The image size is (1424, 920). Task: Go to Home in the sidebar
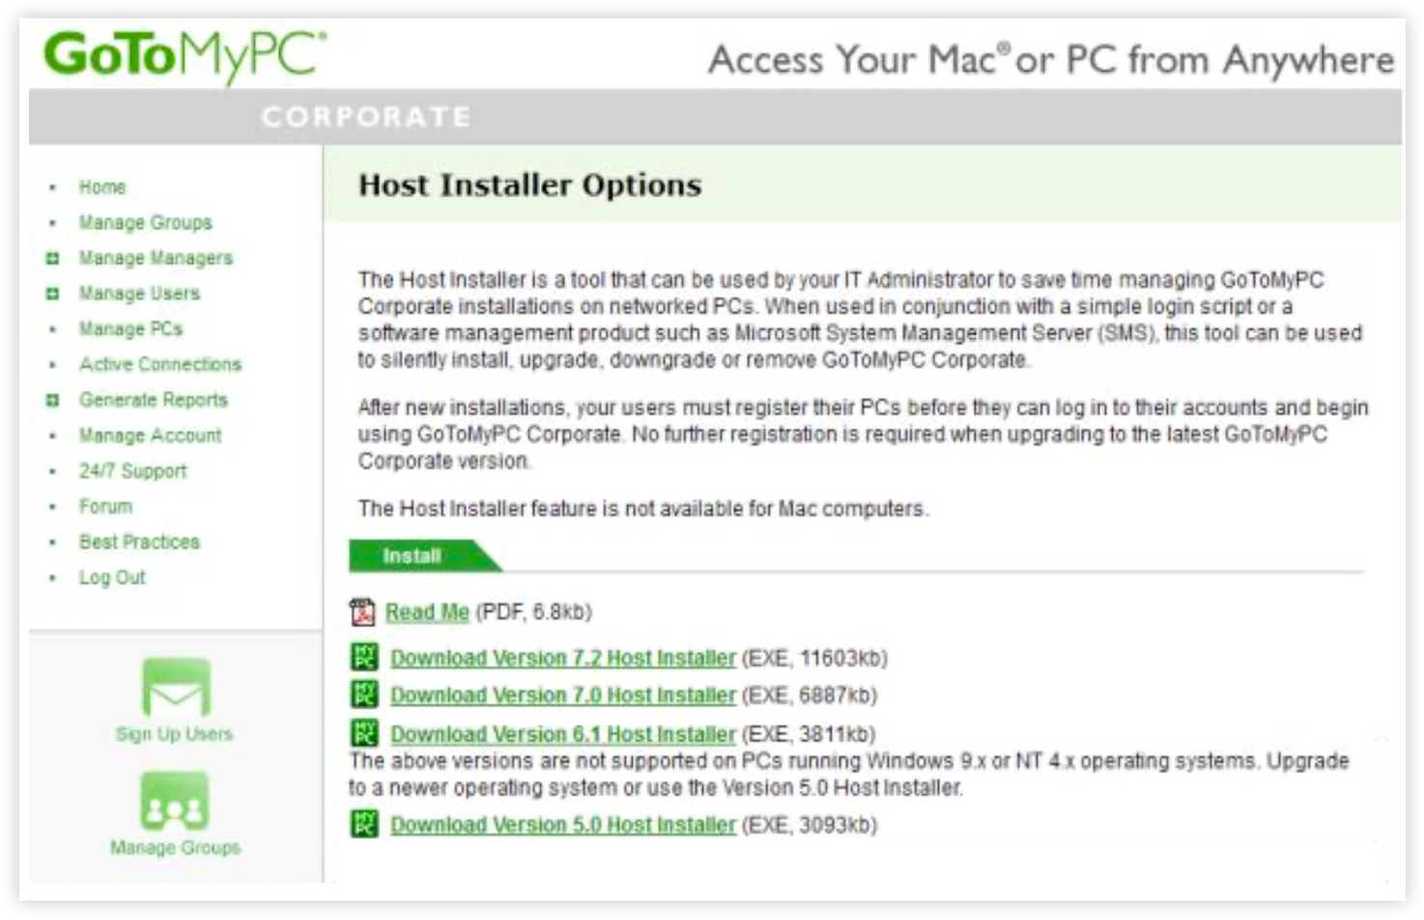point(102,187)
